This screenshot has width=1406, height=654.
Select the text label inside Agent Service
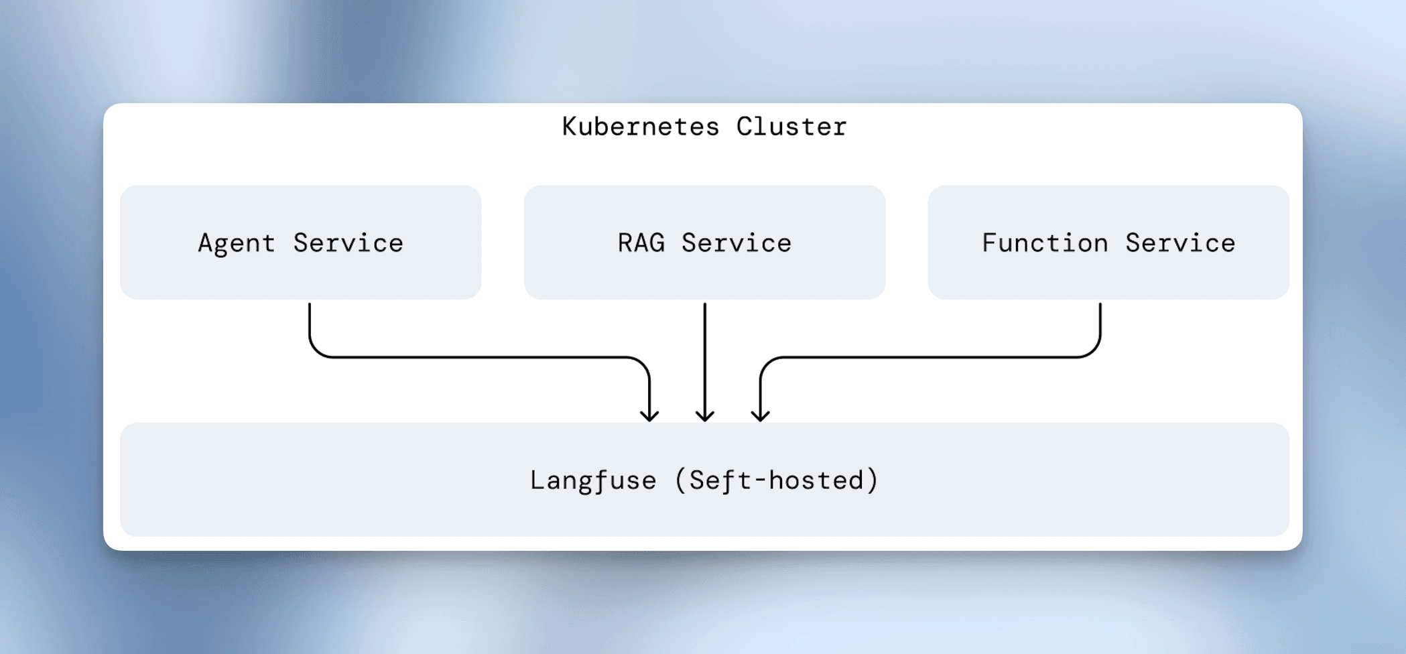coord(300,243)
